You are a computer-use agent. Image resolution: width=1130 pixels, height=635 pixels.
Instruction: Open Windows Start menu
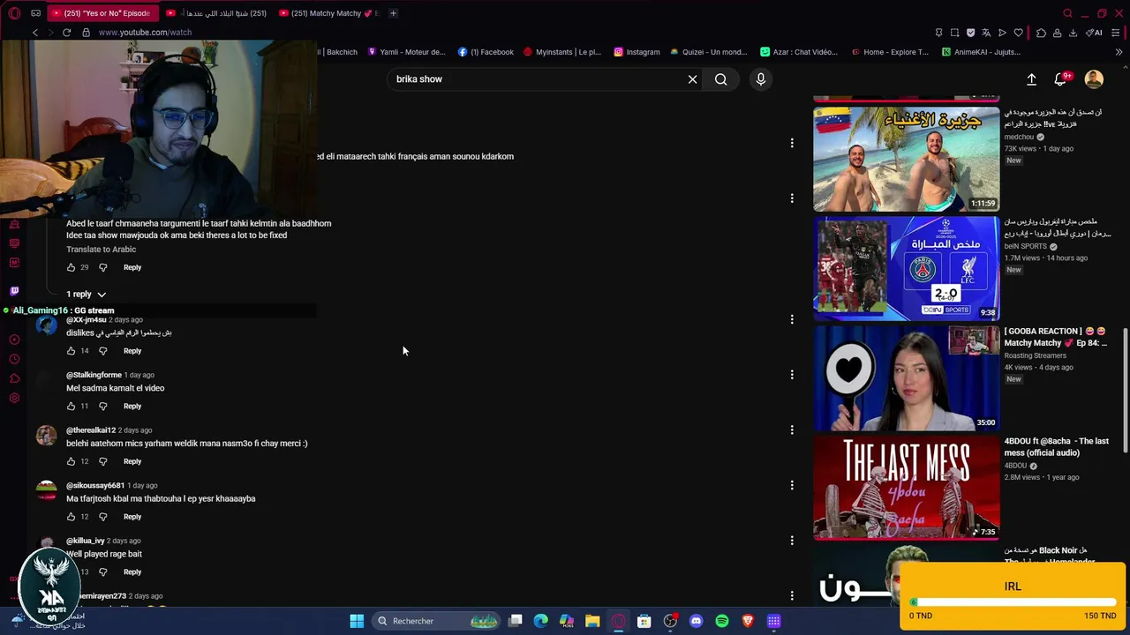[357, 621]
